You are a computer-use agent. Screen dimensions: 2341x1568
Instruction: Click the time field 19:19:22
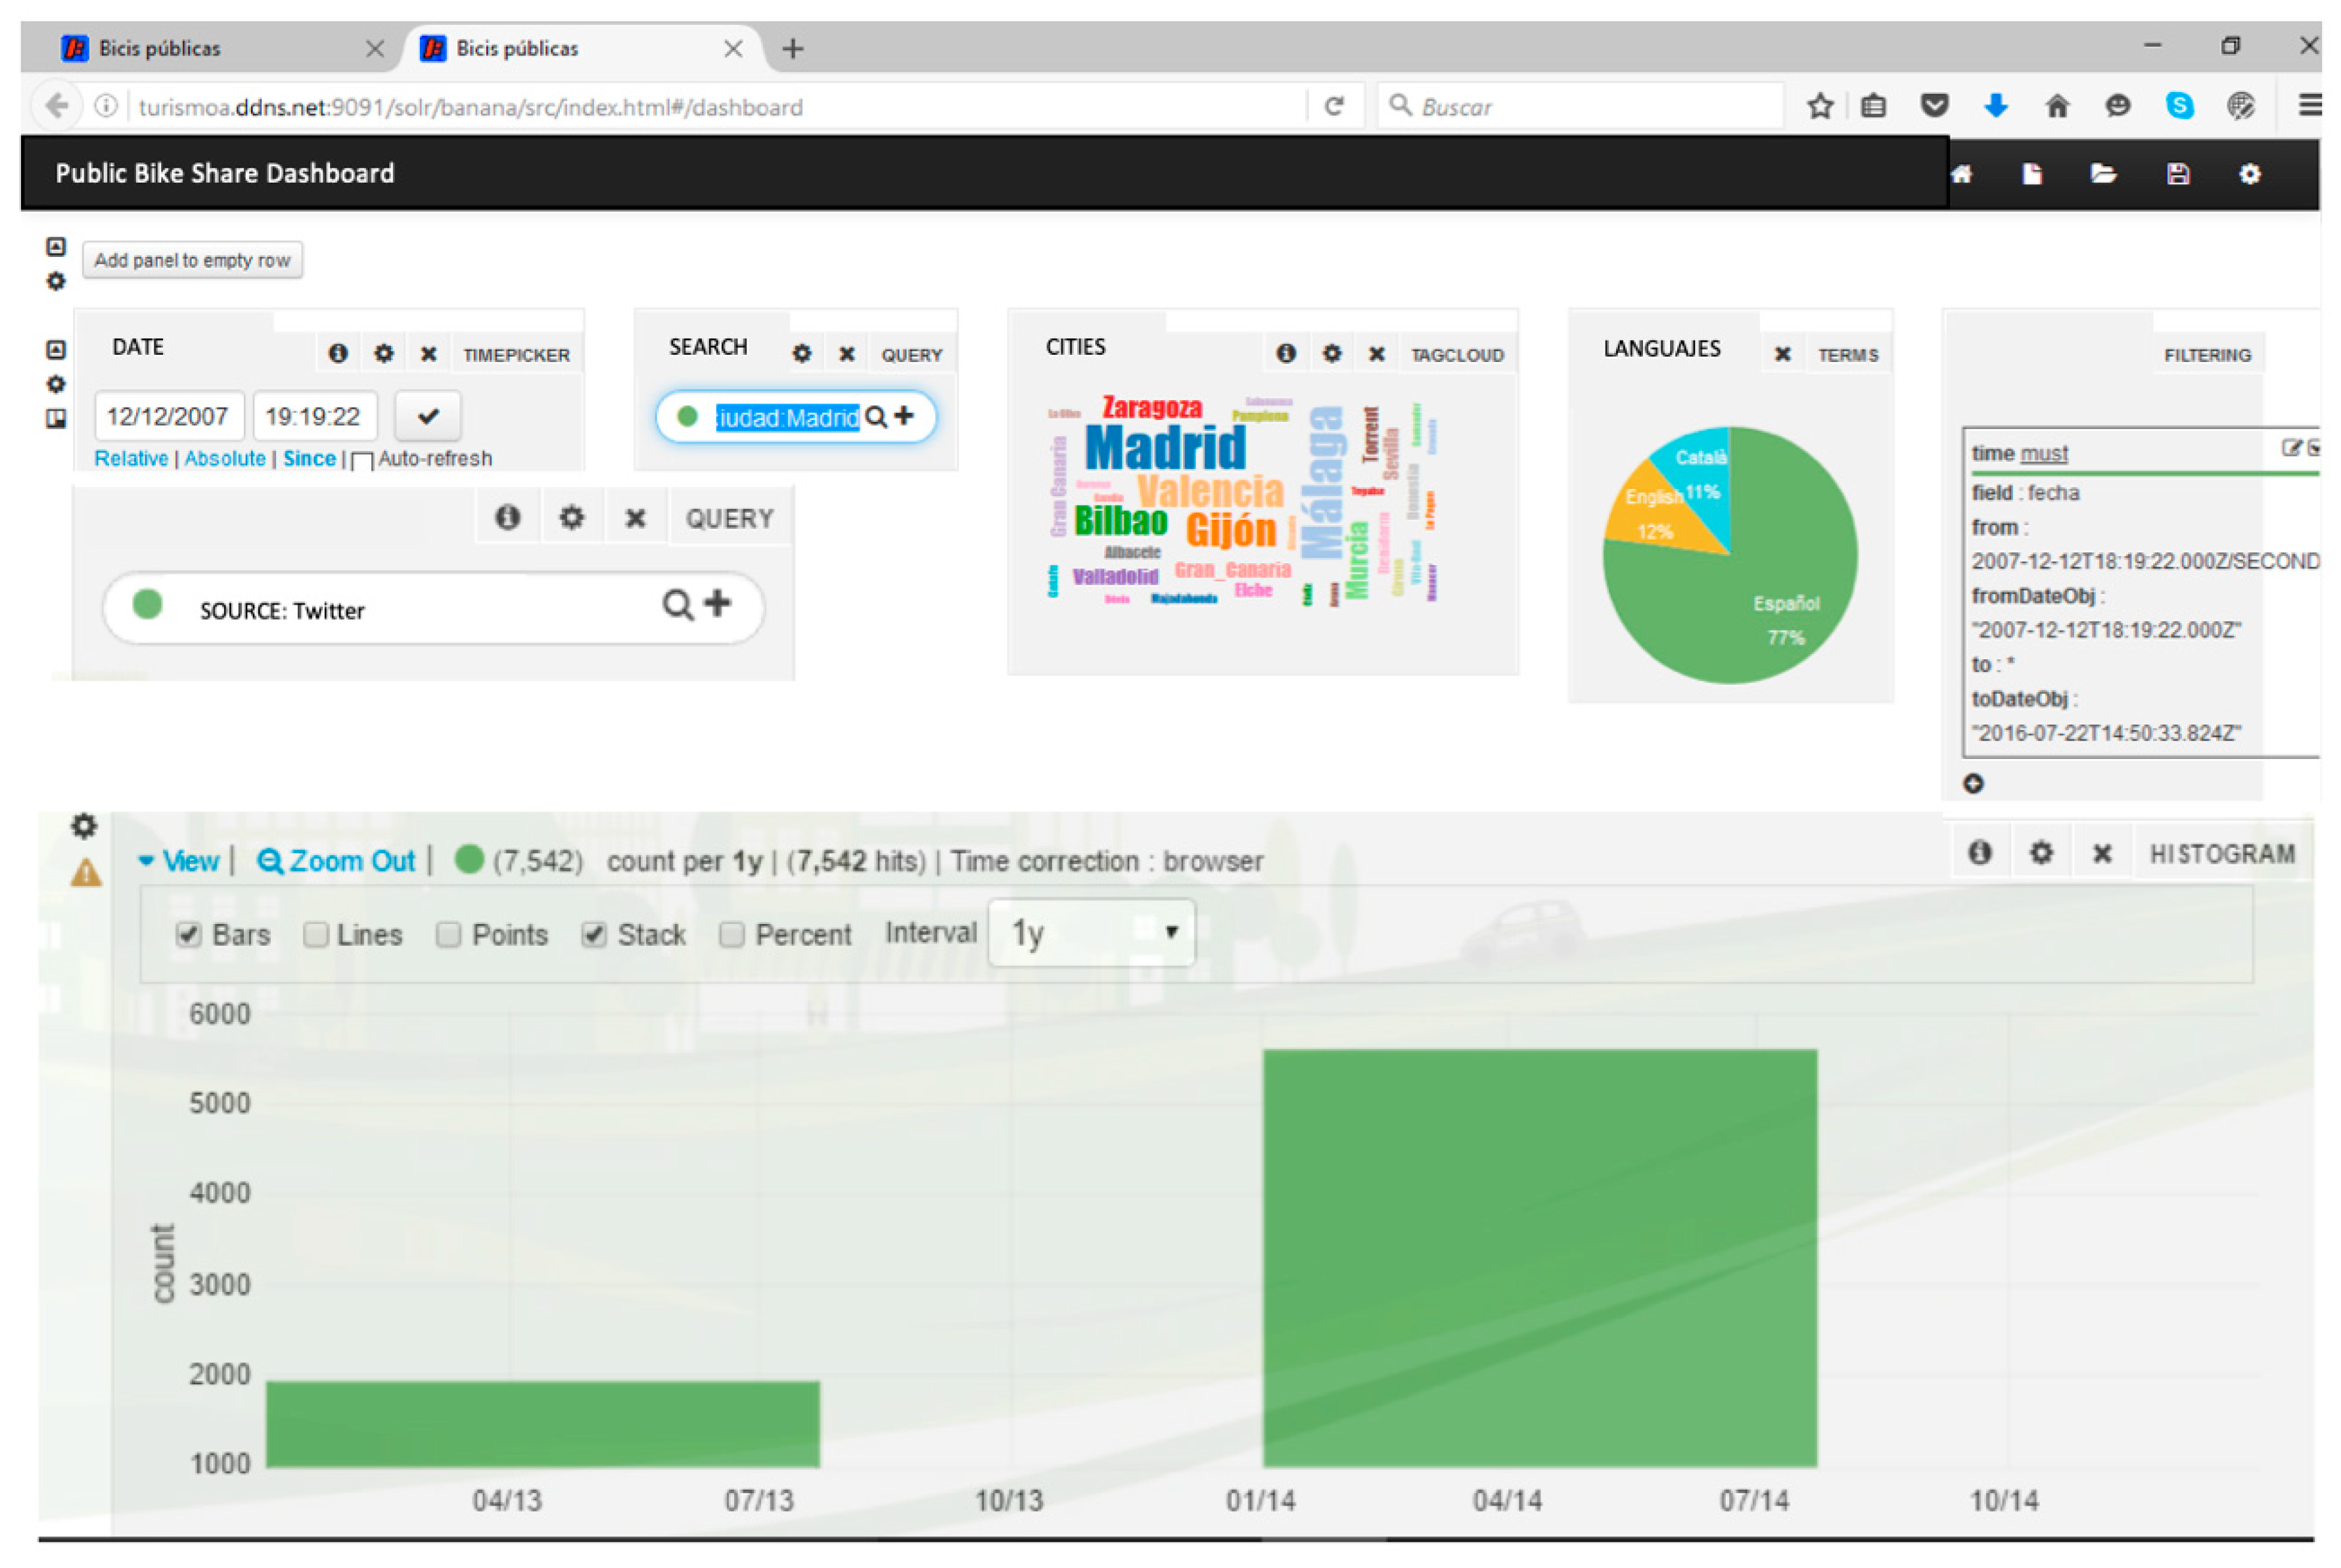(315, 415)
